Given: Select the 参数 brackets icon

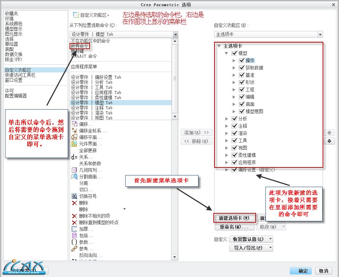Looking at the screenshot, I should 74,242.
